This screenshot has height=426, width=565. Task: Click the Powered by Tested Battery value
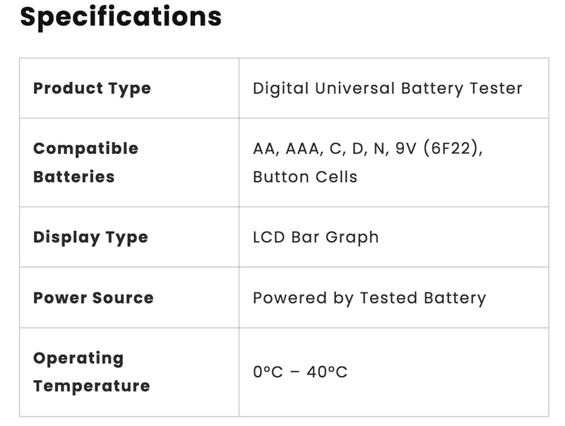pos(369,297)
